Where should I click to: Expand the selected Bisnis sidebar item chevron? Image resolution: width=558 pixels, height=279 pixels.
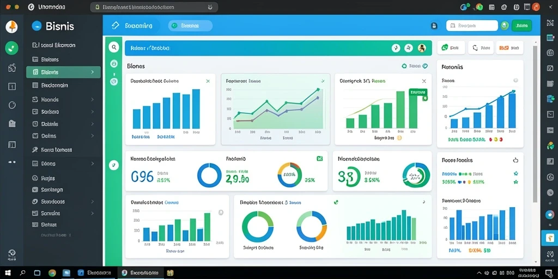pos(93,72)
